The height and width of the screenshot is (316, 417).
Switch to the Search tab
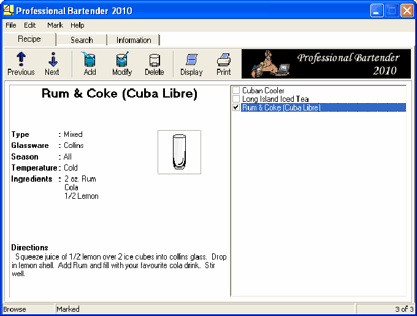pos(82,40)
